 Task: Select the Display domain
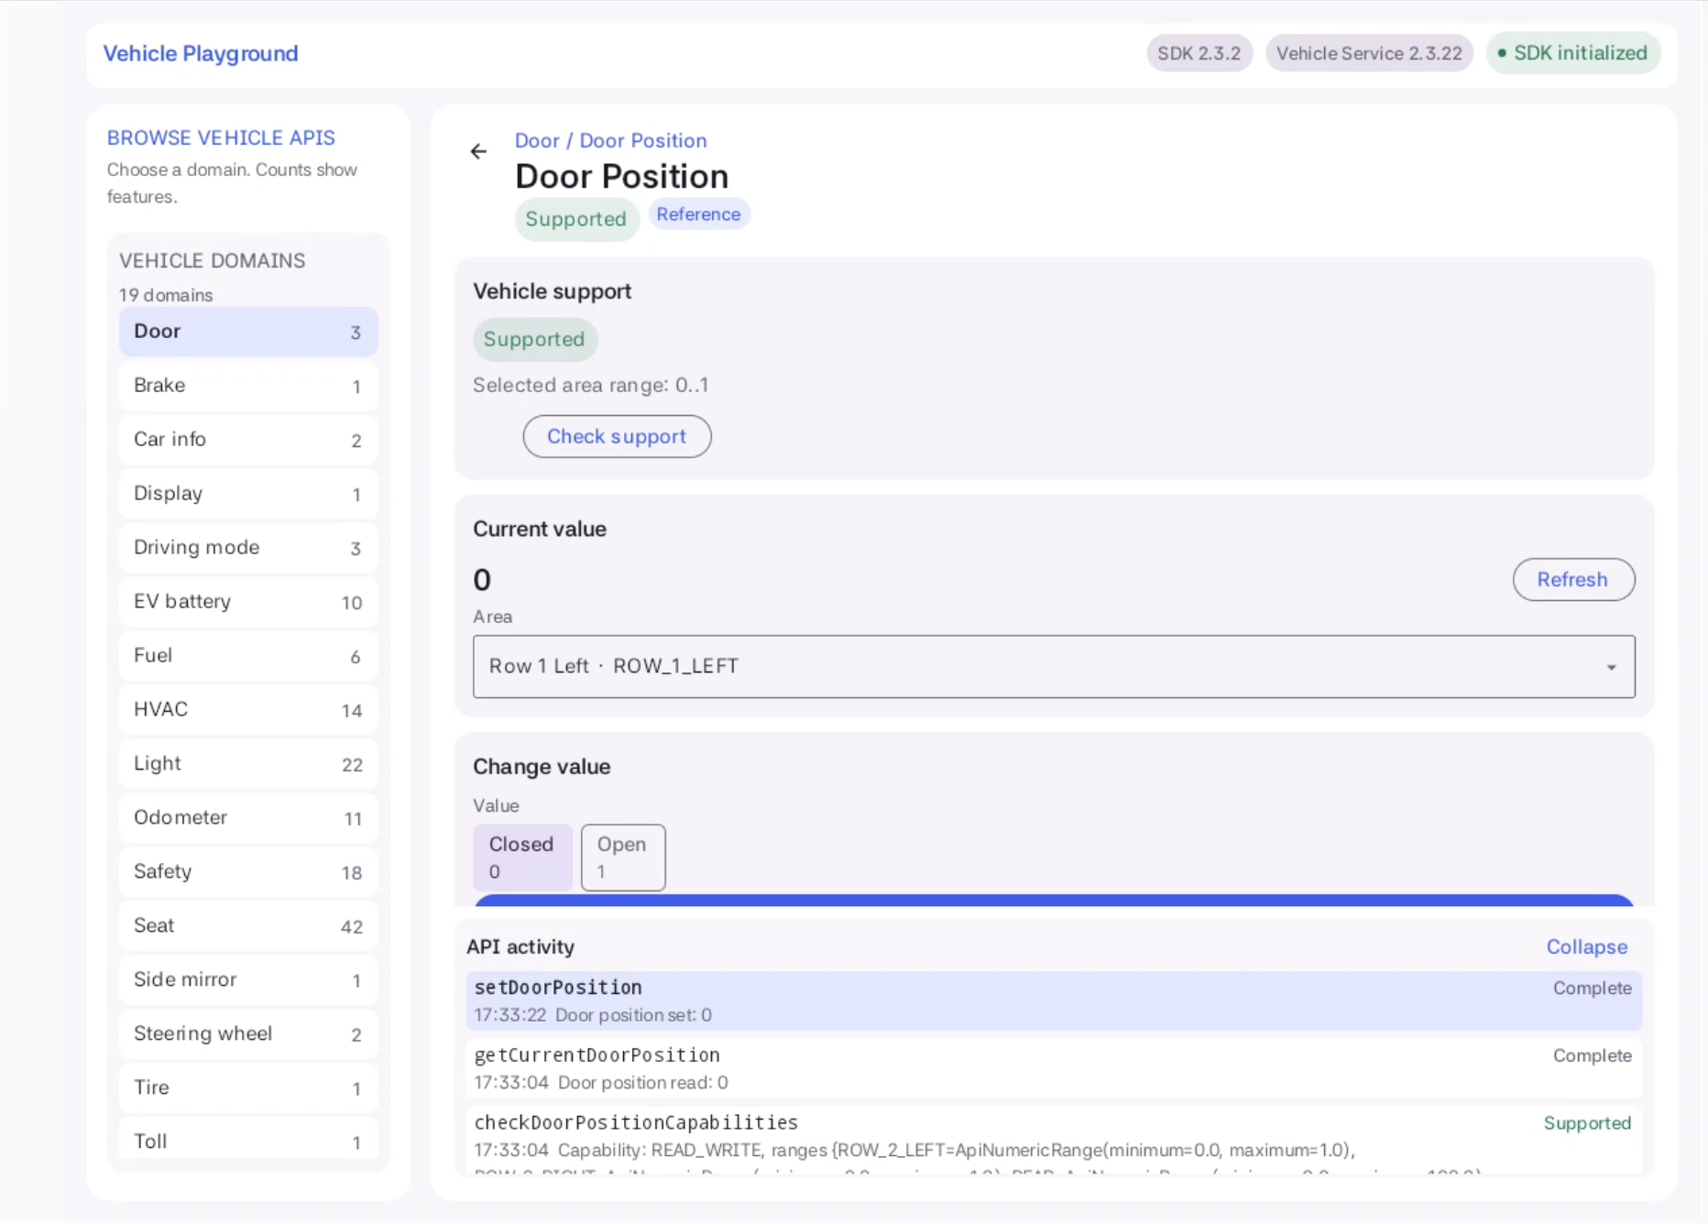pyautogui.click(x=248, y=494)
